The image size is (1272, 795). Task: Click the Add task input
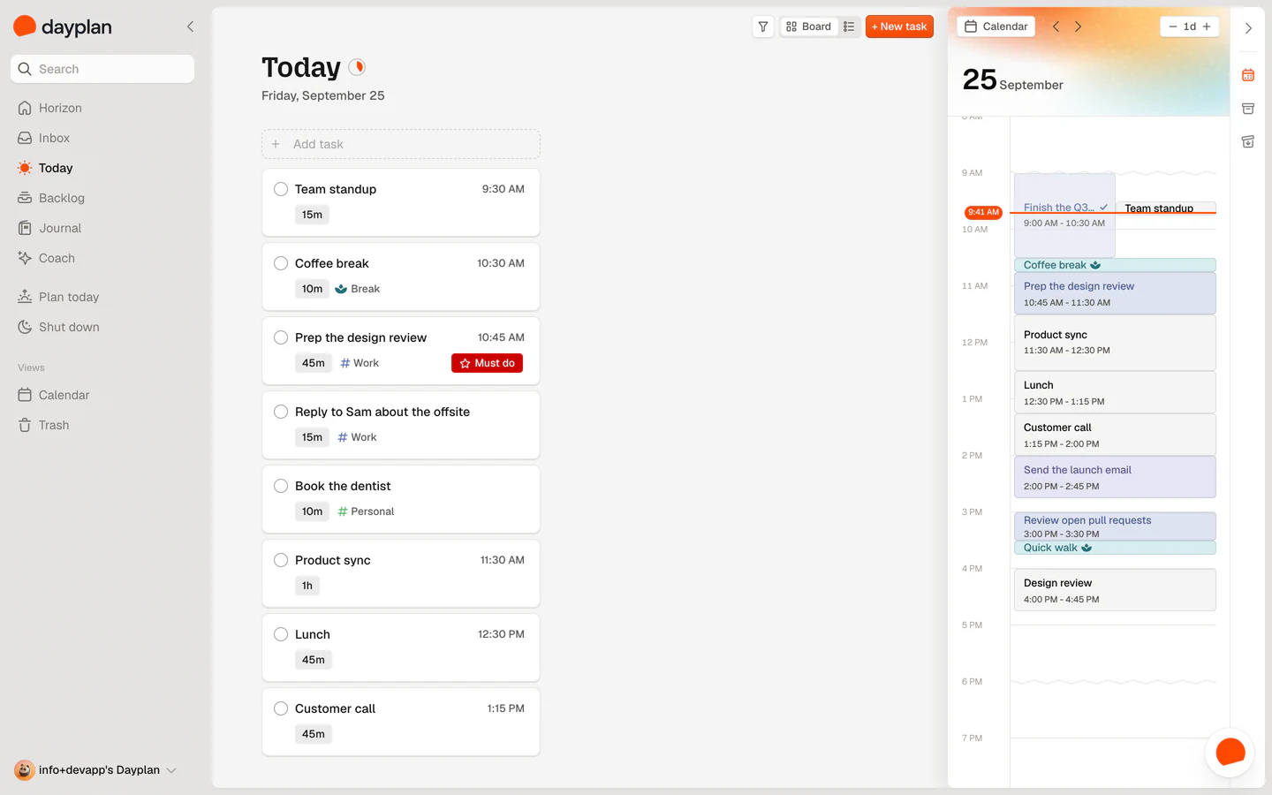[x=401, y=144]
